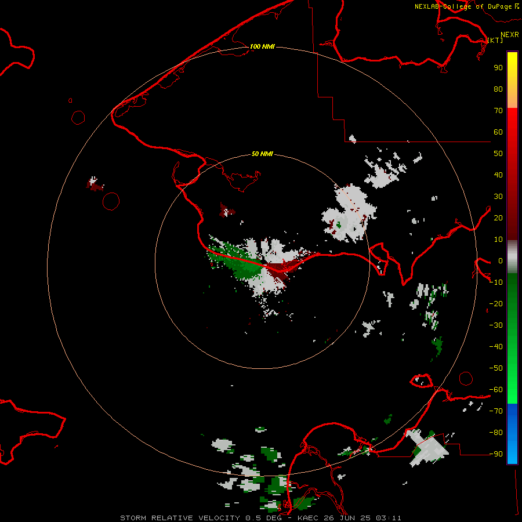The height and width of the screenshot is (522, 522).
Task: Select the positive 90 scale value
Action: 498,68
